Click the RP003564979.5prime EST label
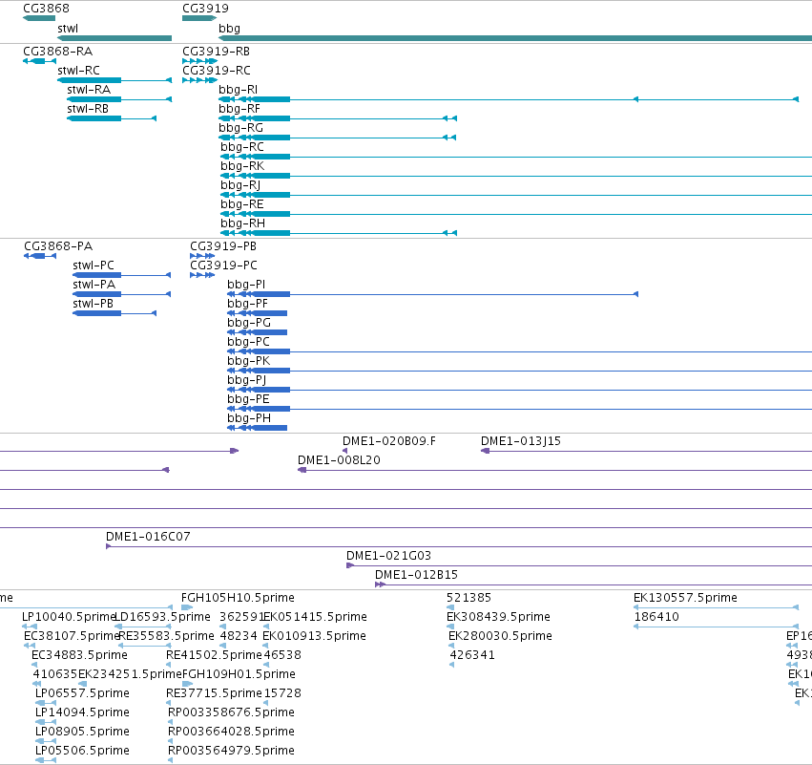The height and width of the screenshot is (765, 812). 231,751
